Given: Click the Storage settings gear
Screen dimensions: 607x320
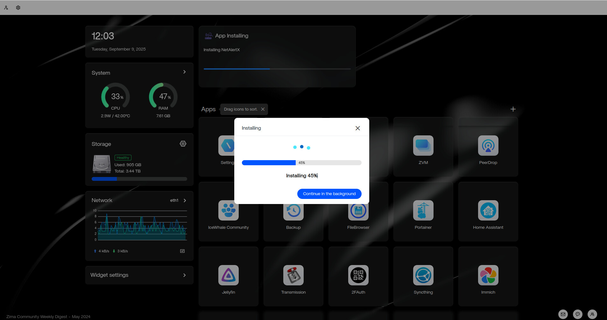Looking at the screenshot, I should [183, 144].
